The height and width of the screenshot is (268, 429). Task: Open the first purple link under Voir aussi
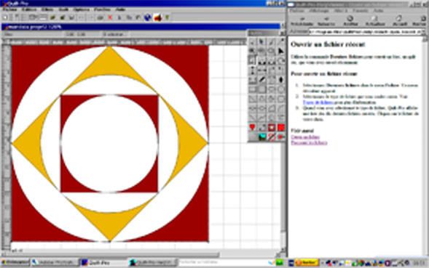[x=305, y=137]
